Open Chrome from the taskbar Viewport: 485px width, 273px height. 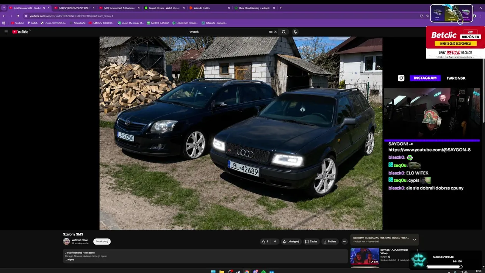247,271
